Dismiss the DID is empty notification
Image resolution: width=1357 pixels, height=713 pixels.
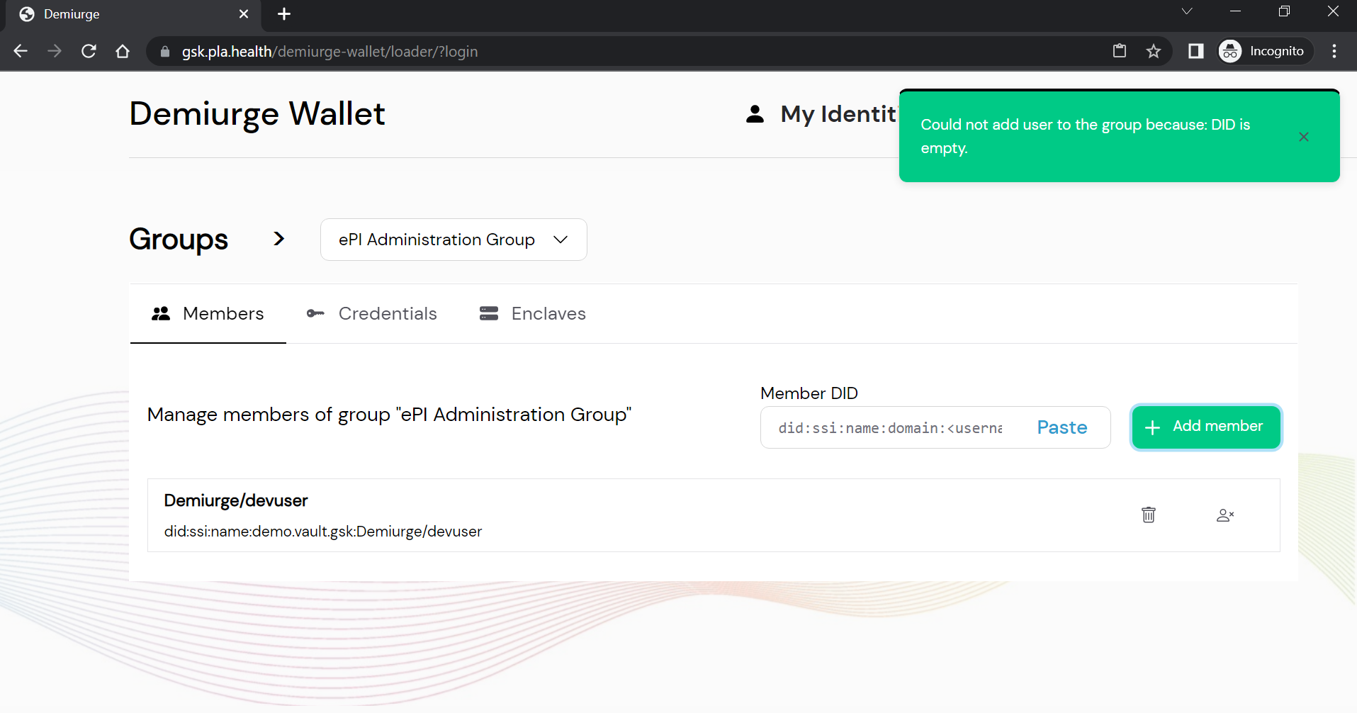point(1304,136)
